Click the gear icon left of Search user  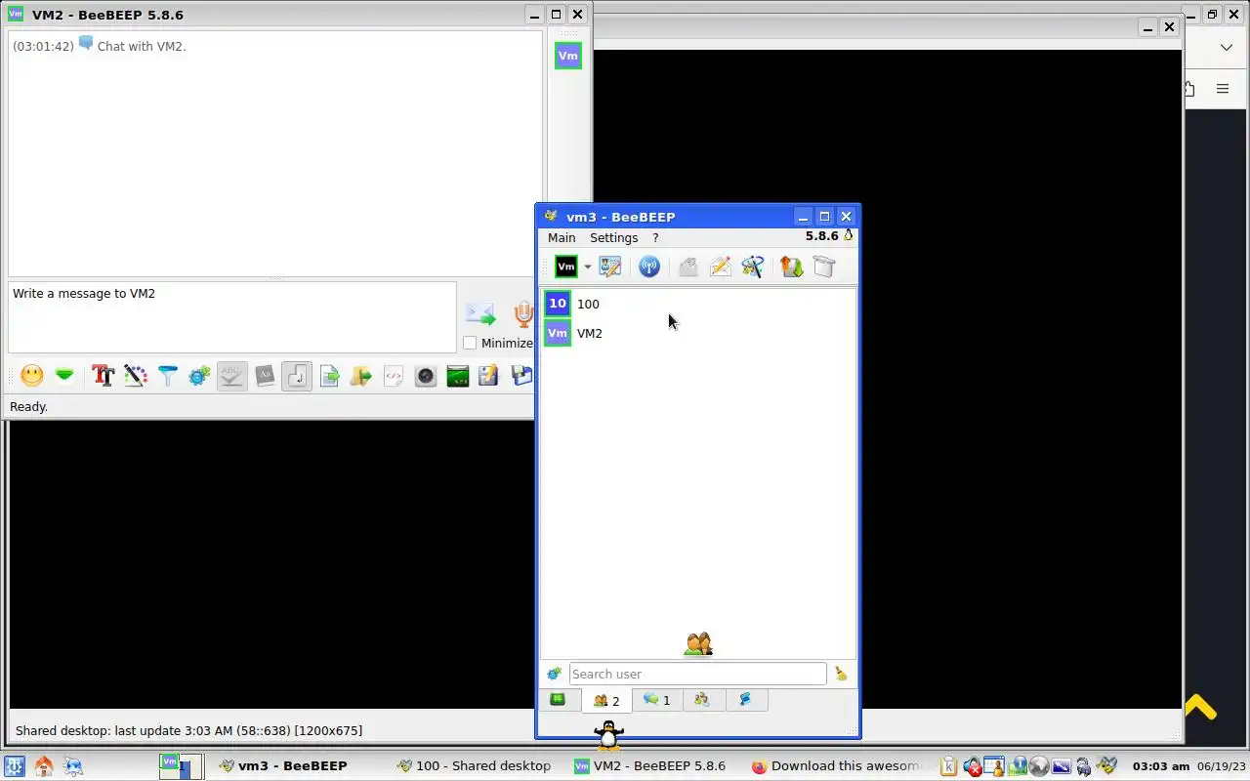click(554, 674)
